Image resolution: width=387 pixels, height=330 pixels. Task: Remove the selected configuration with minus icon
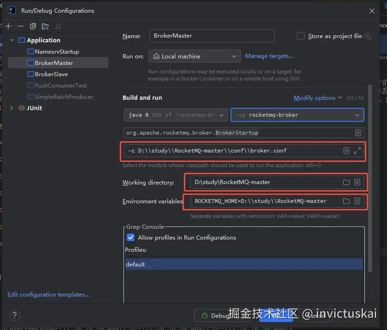pyautogui.click(x=20, y=26)
